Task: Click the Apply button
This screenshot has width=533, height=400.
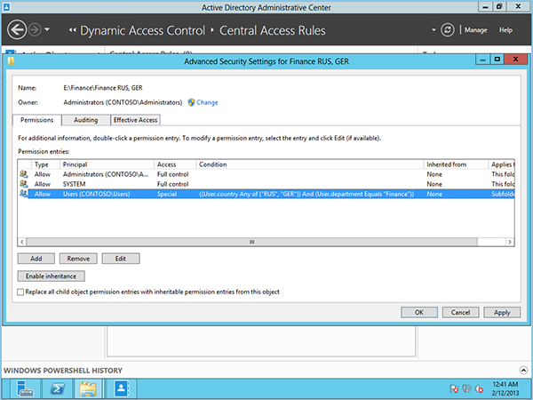Action: [502, 312]
